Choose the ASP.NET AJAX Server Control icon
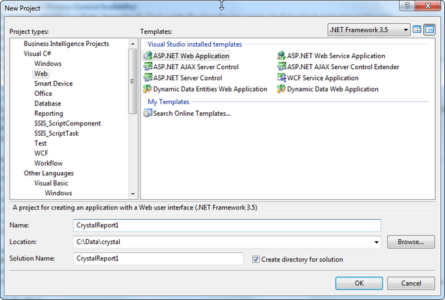This screenshot has height=300, width=445. (x=148, y=66)
